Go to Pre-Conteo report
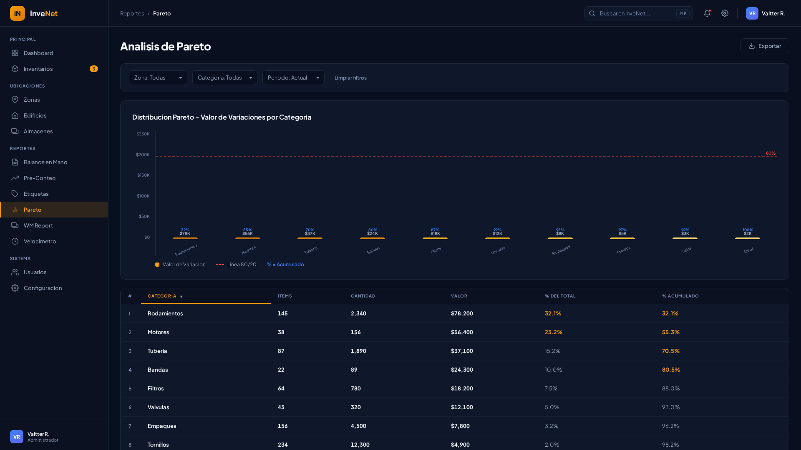The image size is (801, 450). tap(40, 178)
